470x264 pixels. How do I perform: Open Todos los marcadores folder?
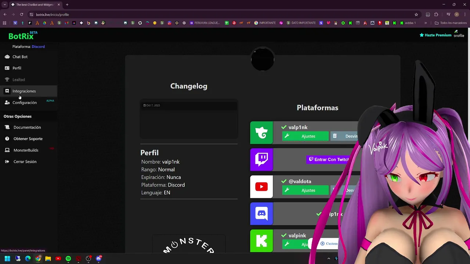(x=451, y=23)
